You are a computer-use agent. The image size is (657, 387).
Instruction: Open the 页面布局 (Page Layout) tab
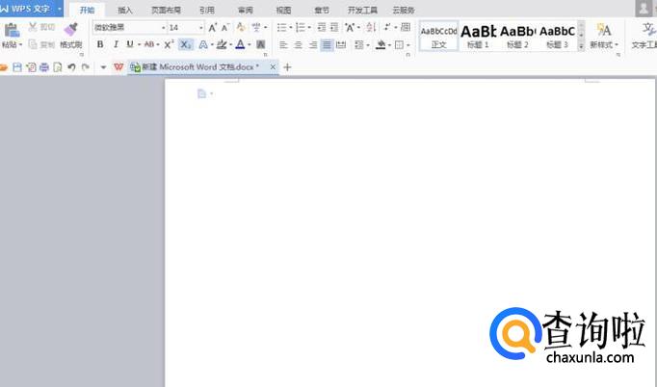tap(166, 10)
